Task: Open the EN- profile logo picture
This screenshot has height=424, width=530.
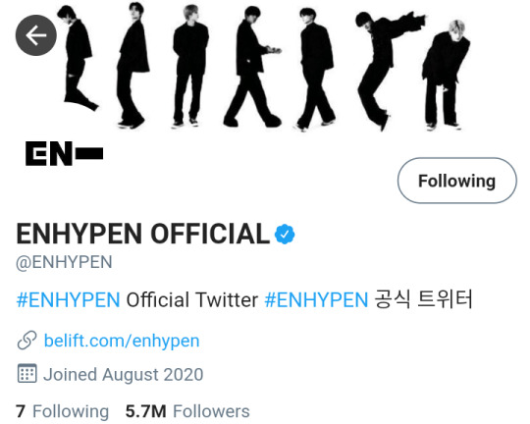Action: [64, 153]
